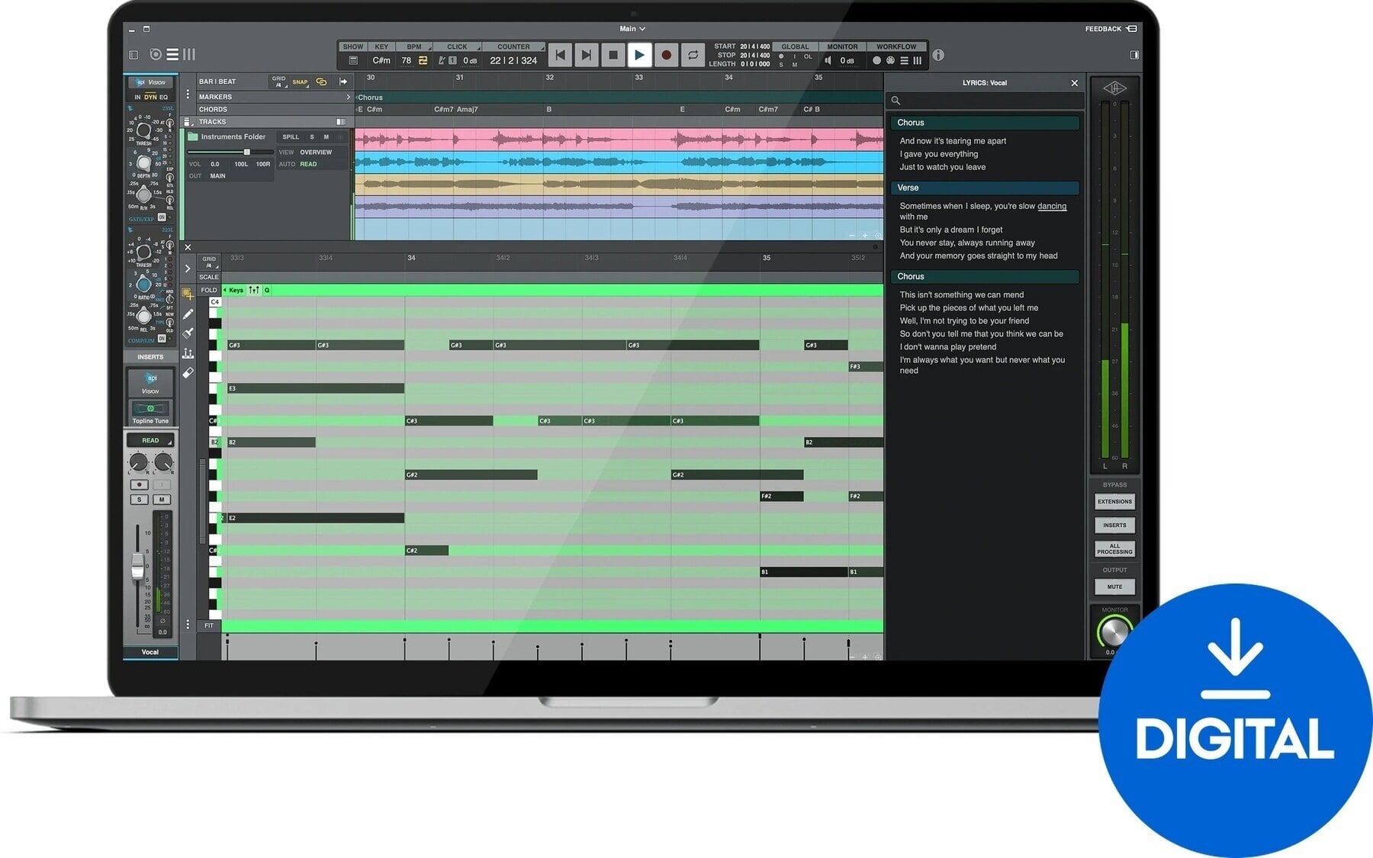
Task: Switch to mixer view with vertical bars icon
Action: pos(189,54)
